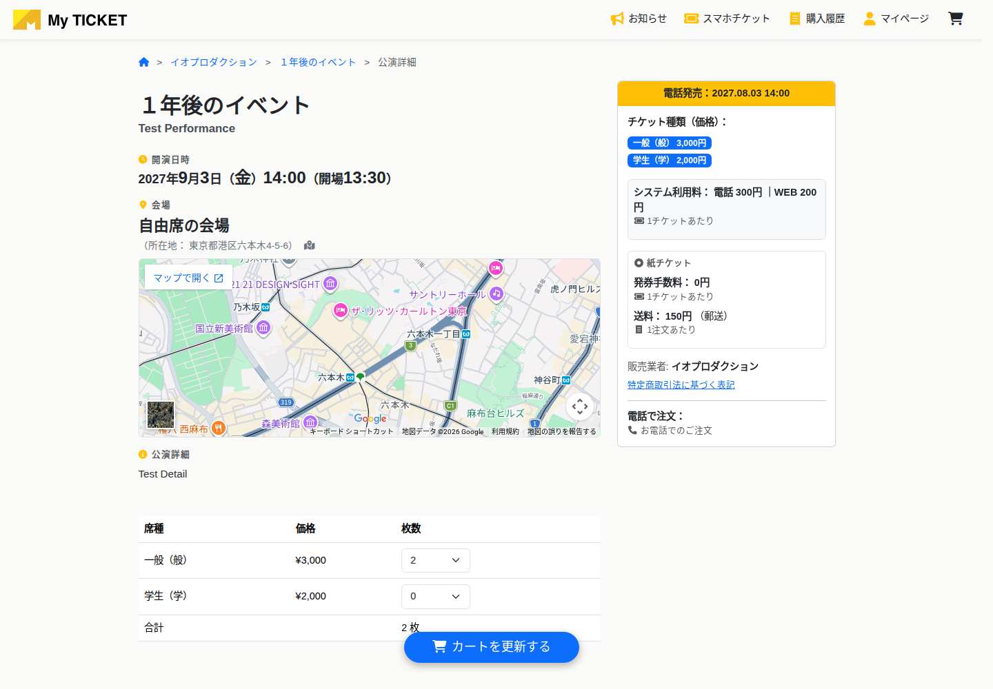Open quantity dropdown for 一般（般）
993x689 pixels.
(436, 560)
